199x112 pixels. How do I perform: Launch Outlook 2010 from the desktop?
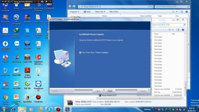pyautogui.click(x=27, y=6)
